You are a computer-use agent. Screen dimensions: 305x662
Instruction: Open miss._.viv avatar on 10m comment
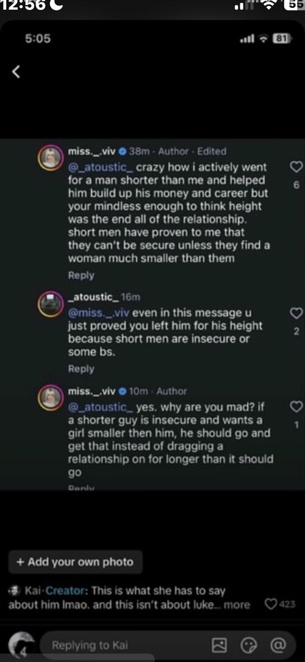tap(50, 398)
